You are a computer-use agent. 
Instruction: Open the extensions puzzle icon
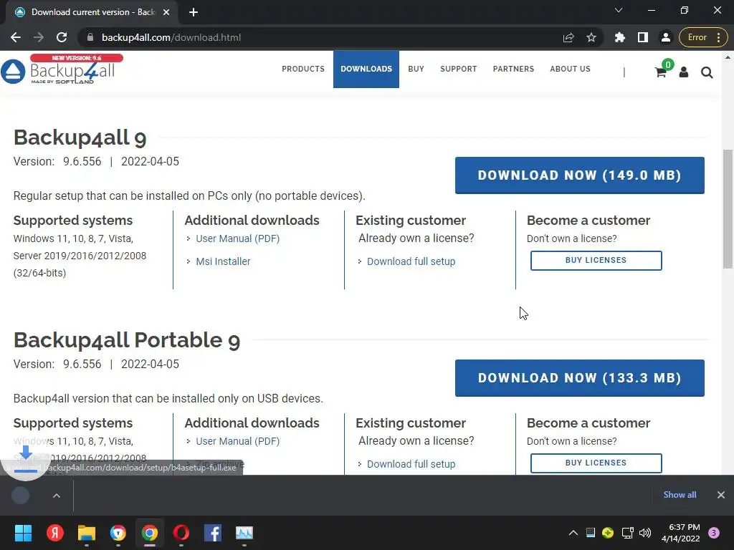pyautogui.click(x=620, y=37)
